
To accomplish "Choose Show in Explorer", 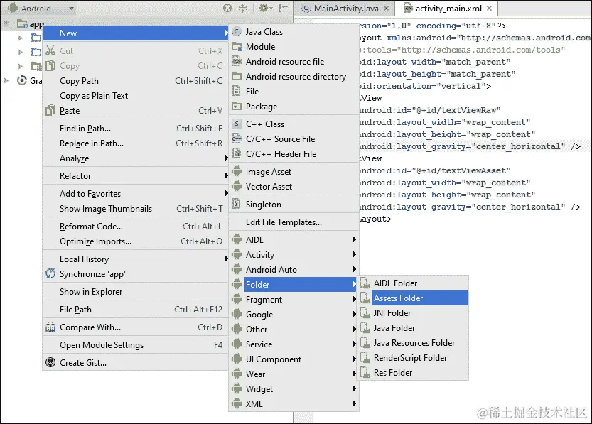I will pyautogui.click(x=136, y=292).
